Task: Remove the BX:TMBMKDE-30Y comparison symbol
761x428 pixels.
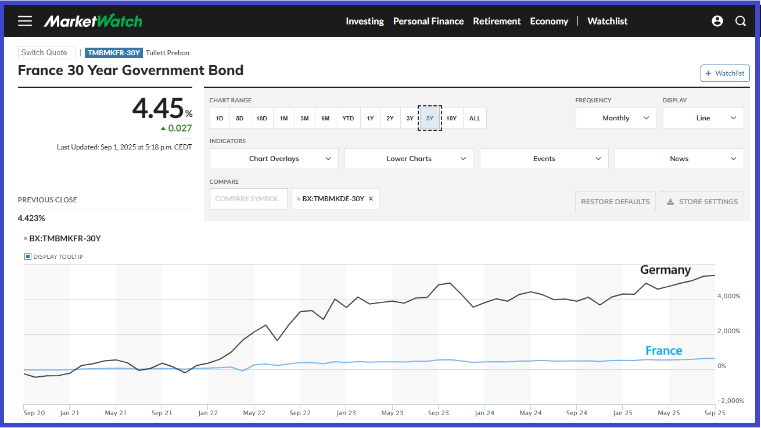Action: [371, 199]
